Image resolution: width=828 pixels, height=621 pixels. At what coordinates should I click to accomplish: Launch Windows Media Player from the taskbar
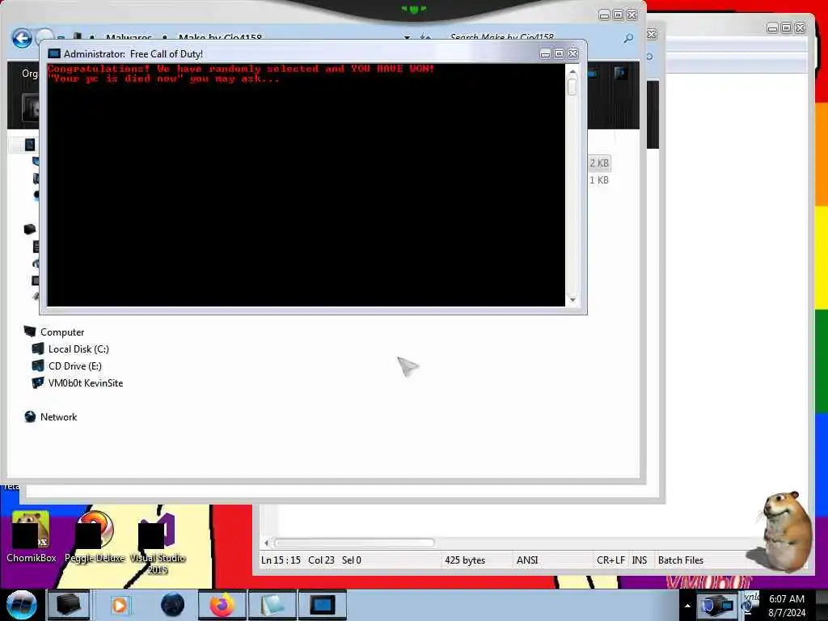120,605
